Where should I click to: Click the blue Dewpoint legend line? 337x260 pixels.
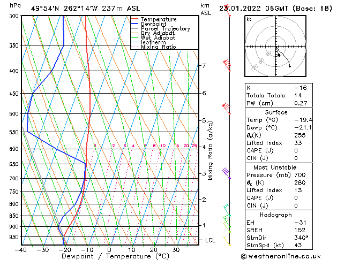click(x=134, y=24)
